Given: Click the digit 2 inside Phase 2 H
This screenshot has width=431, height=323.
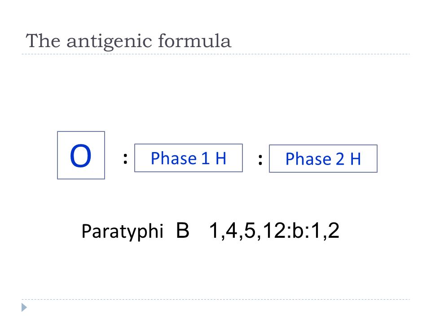Looking at the screenshot, I should [340, 159].
